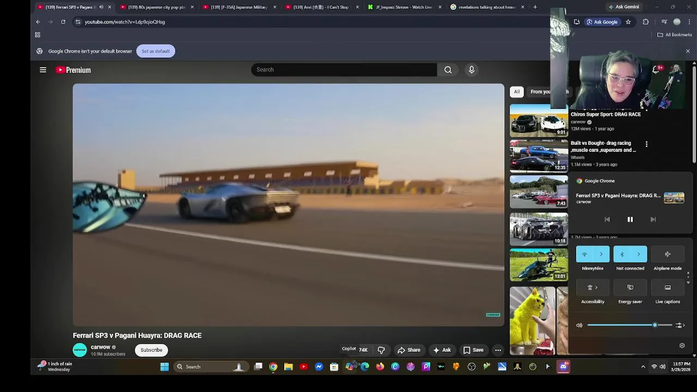This screenshot has width=697, height=392.
Task: Click the YouTube Premium logo
Action: (x=73, y=70)
